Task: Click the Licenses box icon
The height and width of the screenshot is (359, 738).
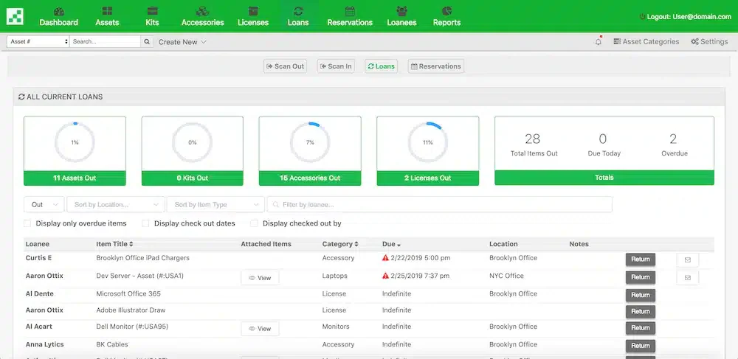Action: coord(253,11)
